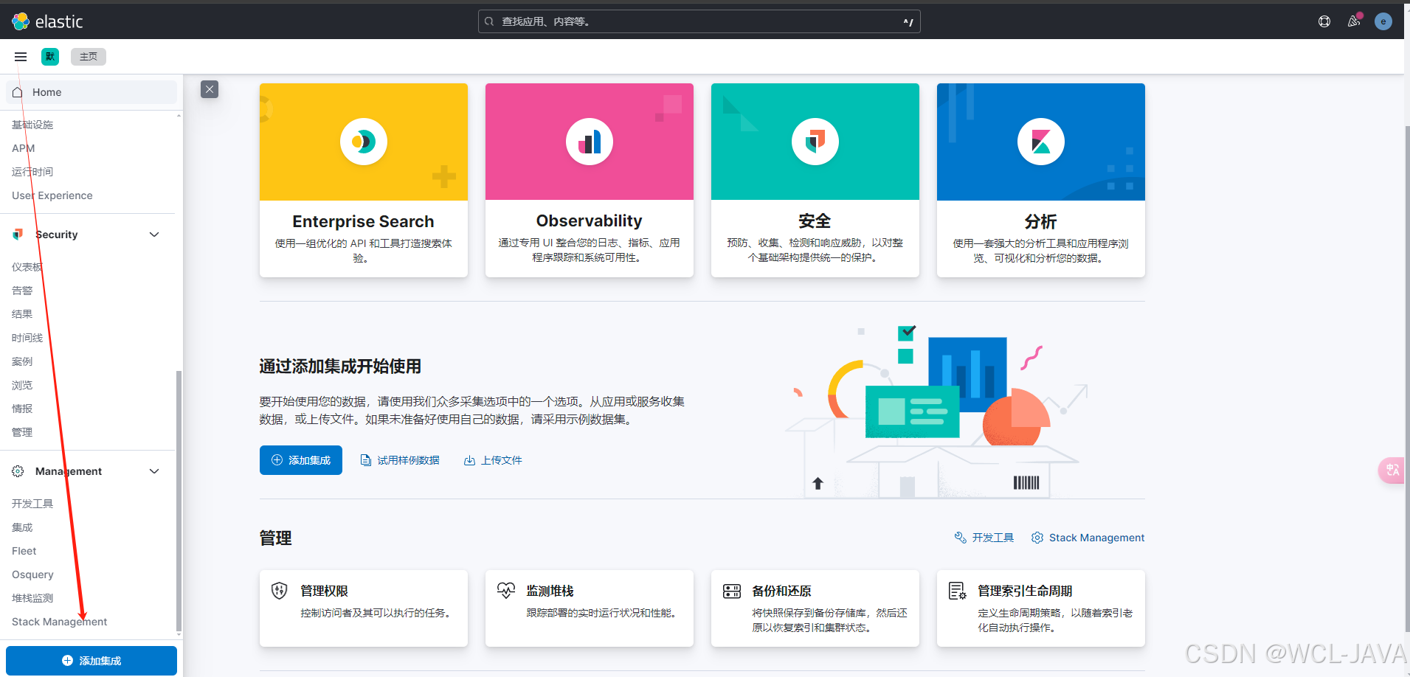Viewport: 1410px width, 677px height.
Task: Click the gear icon beside Stack Management link
Action: [1037, 538]
